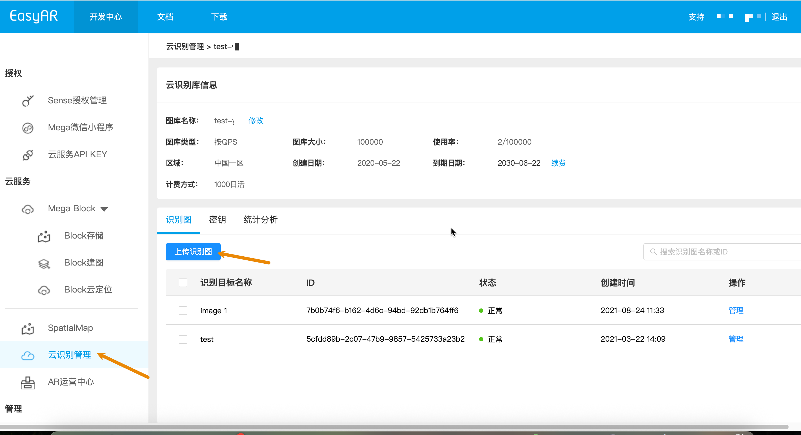The height and width of the screenshot is (435, 801).
Task: Open the 统计分析 tab
Action: pyautogui.click(x=260, y=219)
